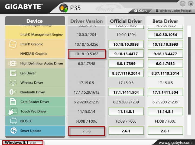Switch to the Drivers tab

pos(141,11)
